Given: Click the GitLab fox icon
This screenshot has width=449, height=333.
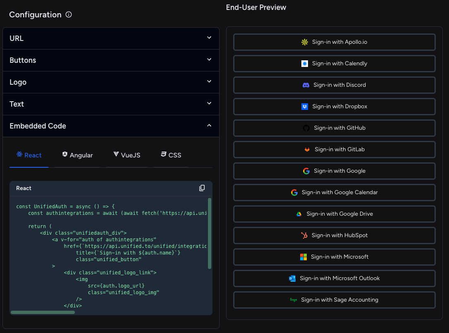Looking at the screenshot, I should [307, 149].
